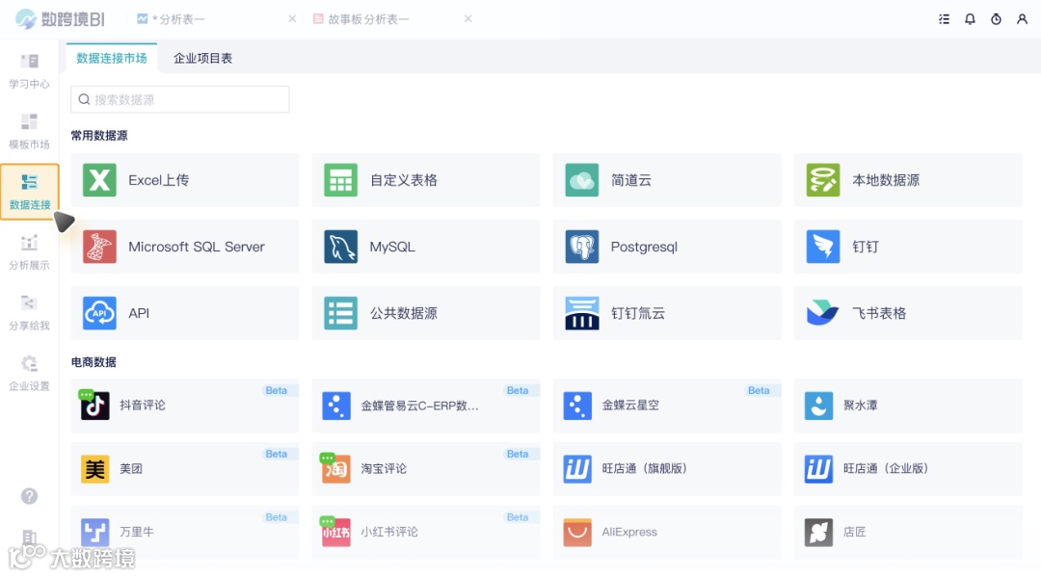Select the API data source
Viewport: 1041px width, 577px height.
click(184, 313)
